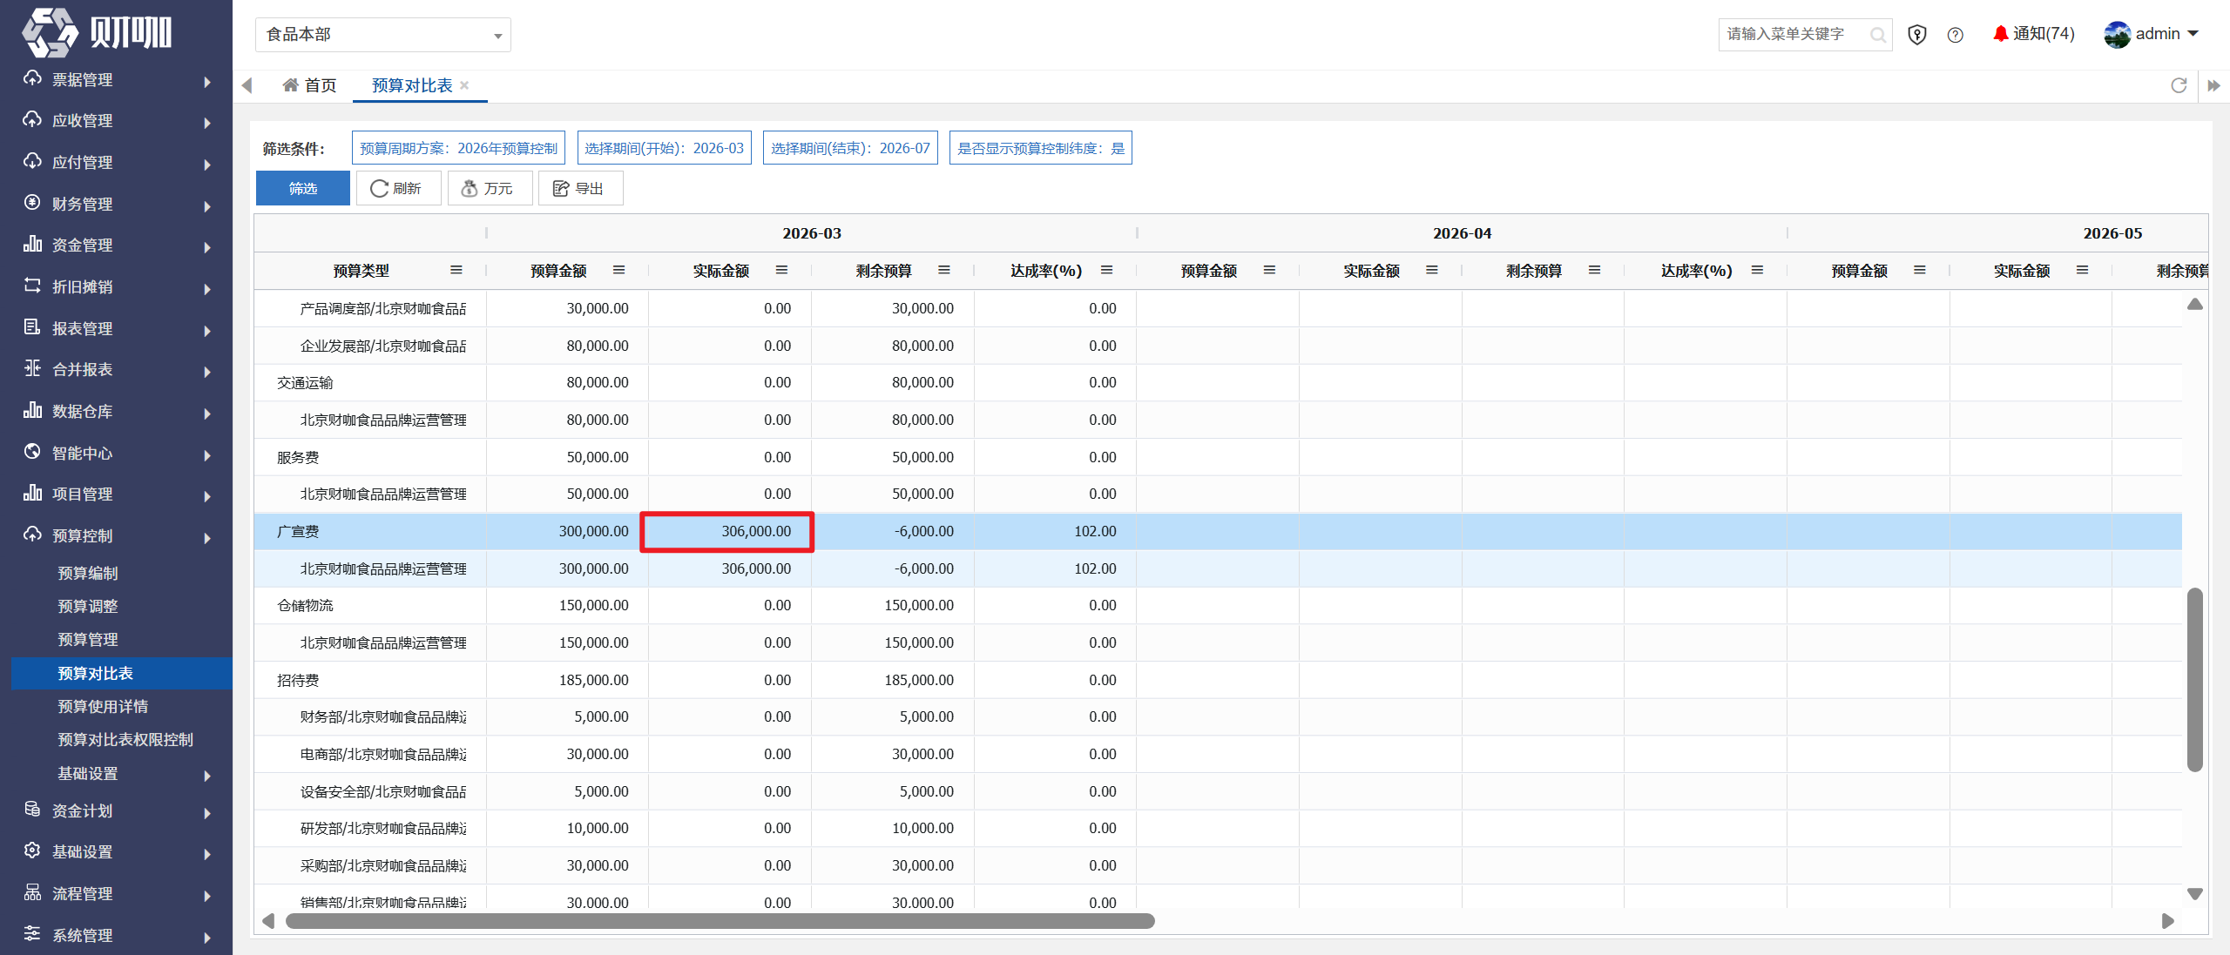The height and width of the screenshot is (955, 2230).
Task: Open column menu icon for 预算类型
Action: 456,270
